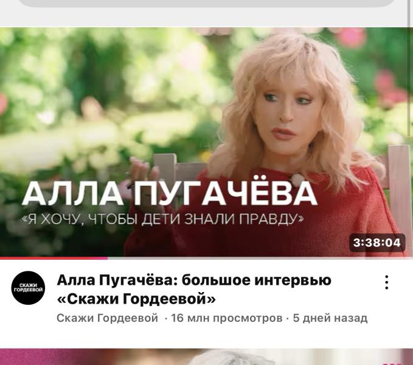Click the '5 дней назад' upload date

tap(330, 318)
